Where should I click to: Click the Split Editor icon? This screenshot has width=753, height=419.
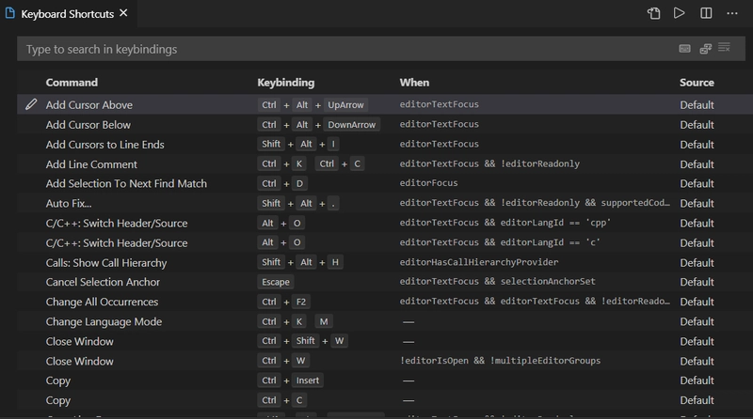706,13
